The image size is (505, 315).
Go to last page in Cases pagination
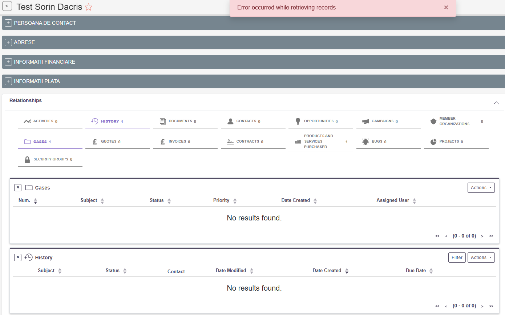pyautogui.click(x=491, y=236)
